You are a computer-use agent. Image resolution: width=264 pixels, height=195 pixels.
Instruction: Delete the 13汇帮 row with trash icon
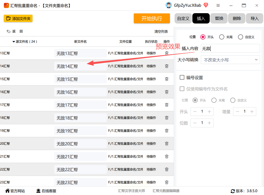pos(167,53)
